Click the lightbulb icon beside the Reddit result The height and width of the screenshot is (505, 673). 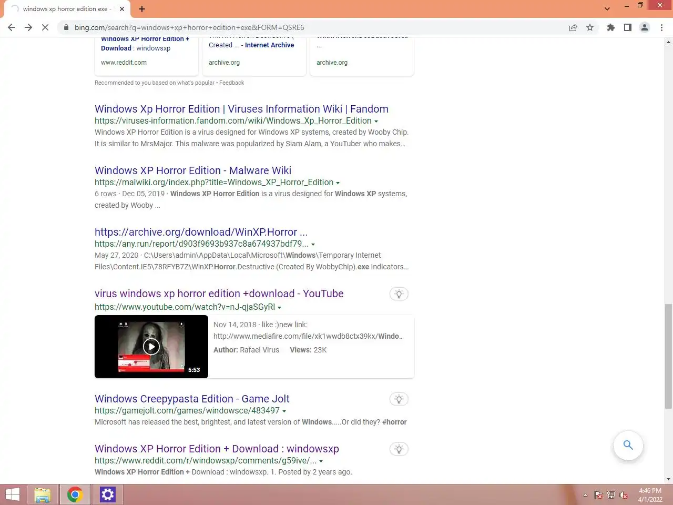pyautogui.click(x=399, y=449)
